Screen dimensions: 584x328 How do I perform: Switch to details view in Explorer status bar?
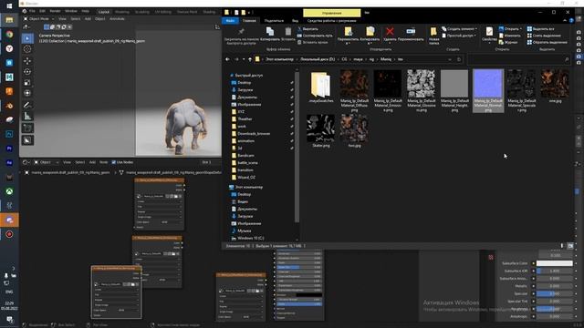(x=563, y=246)
